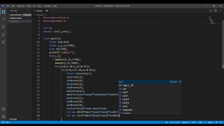Click the errors and warnings indicator in status bar

pos(6,122)
